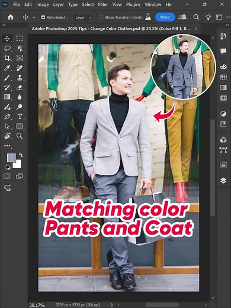Image resolution: width=231 pixels, height=308 pixels.
Task: Click the 20.17% zoom level field
Action: click(37, 305)
